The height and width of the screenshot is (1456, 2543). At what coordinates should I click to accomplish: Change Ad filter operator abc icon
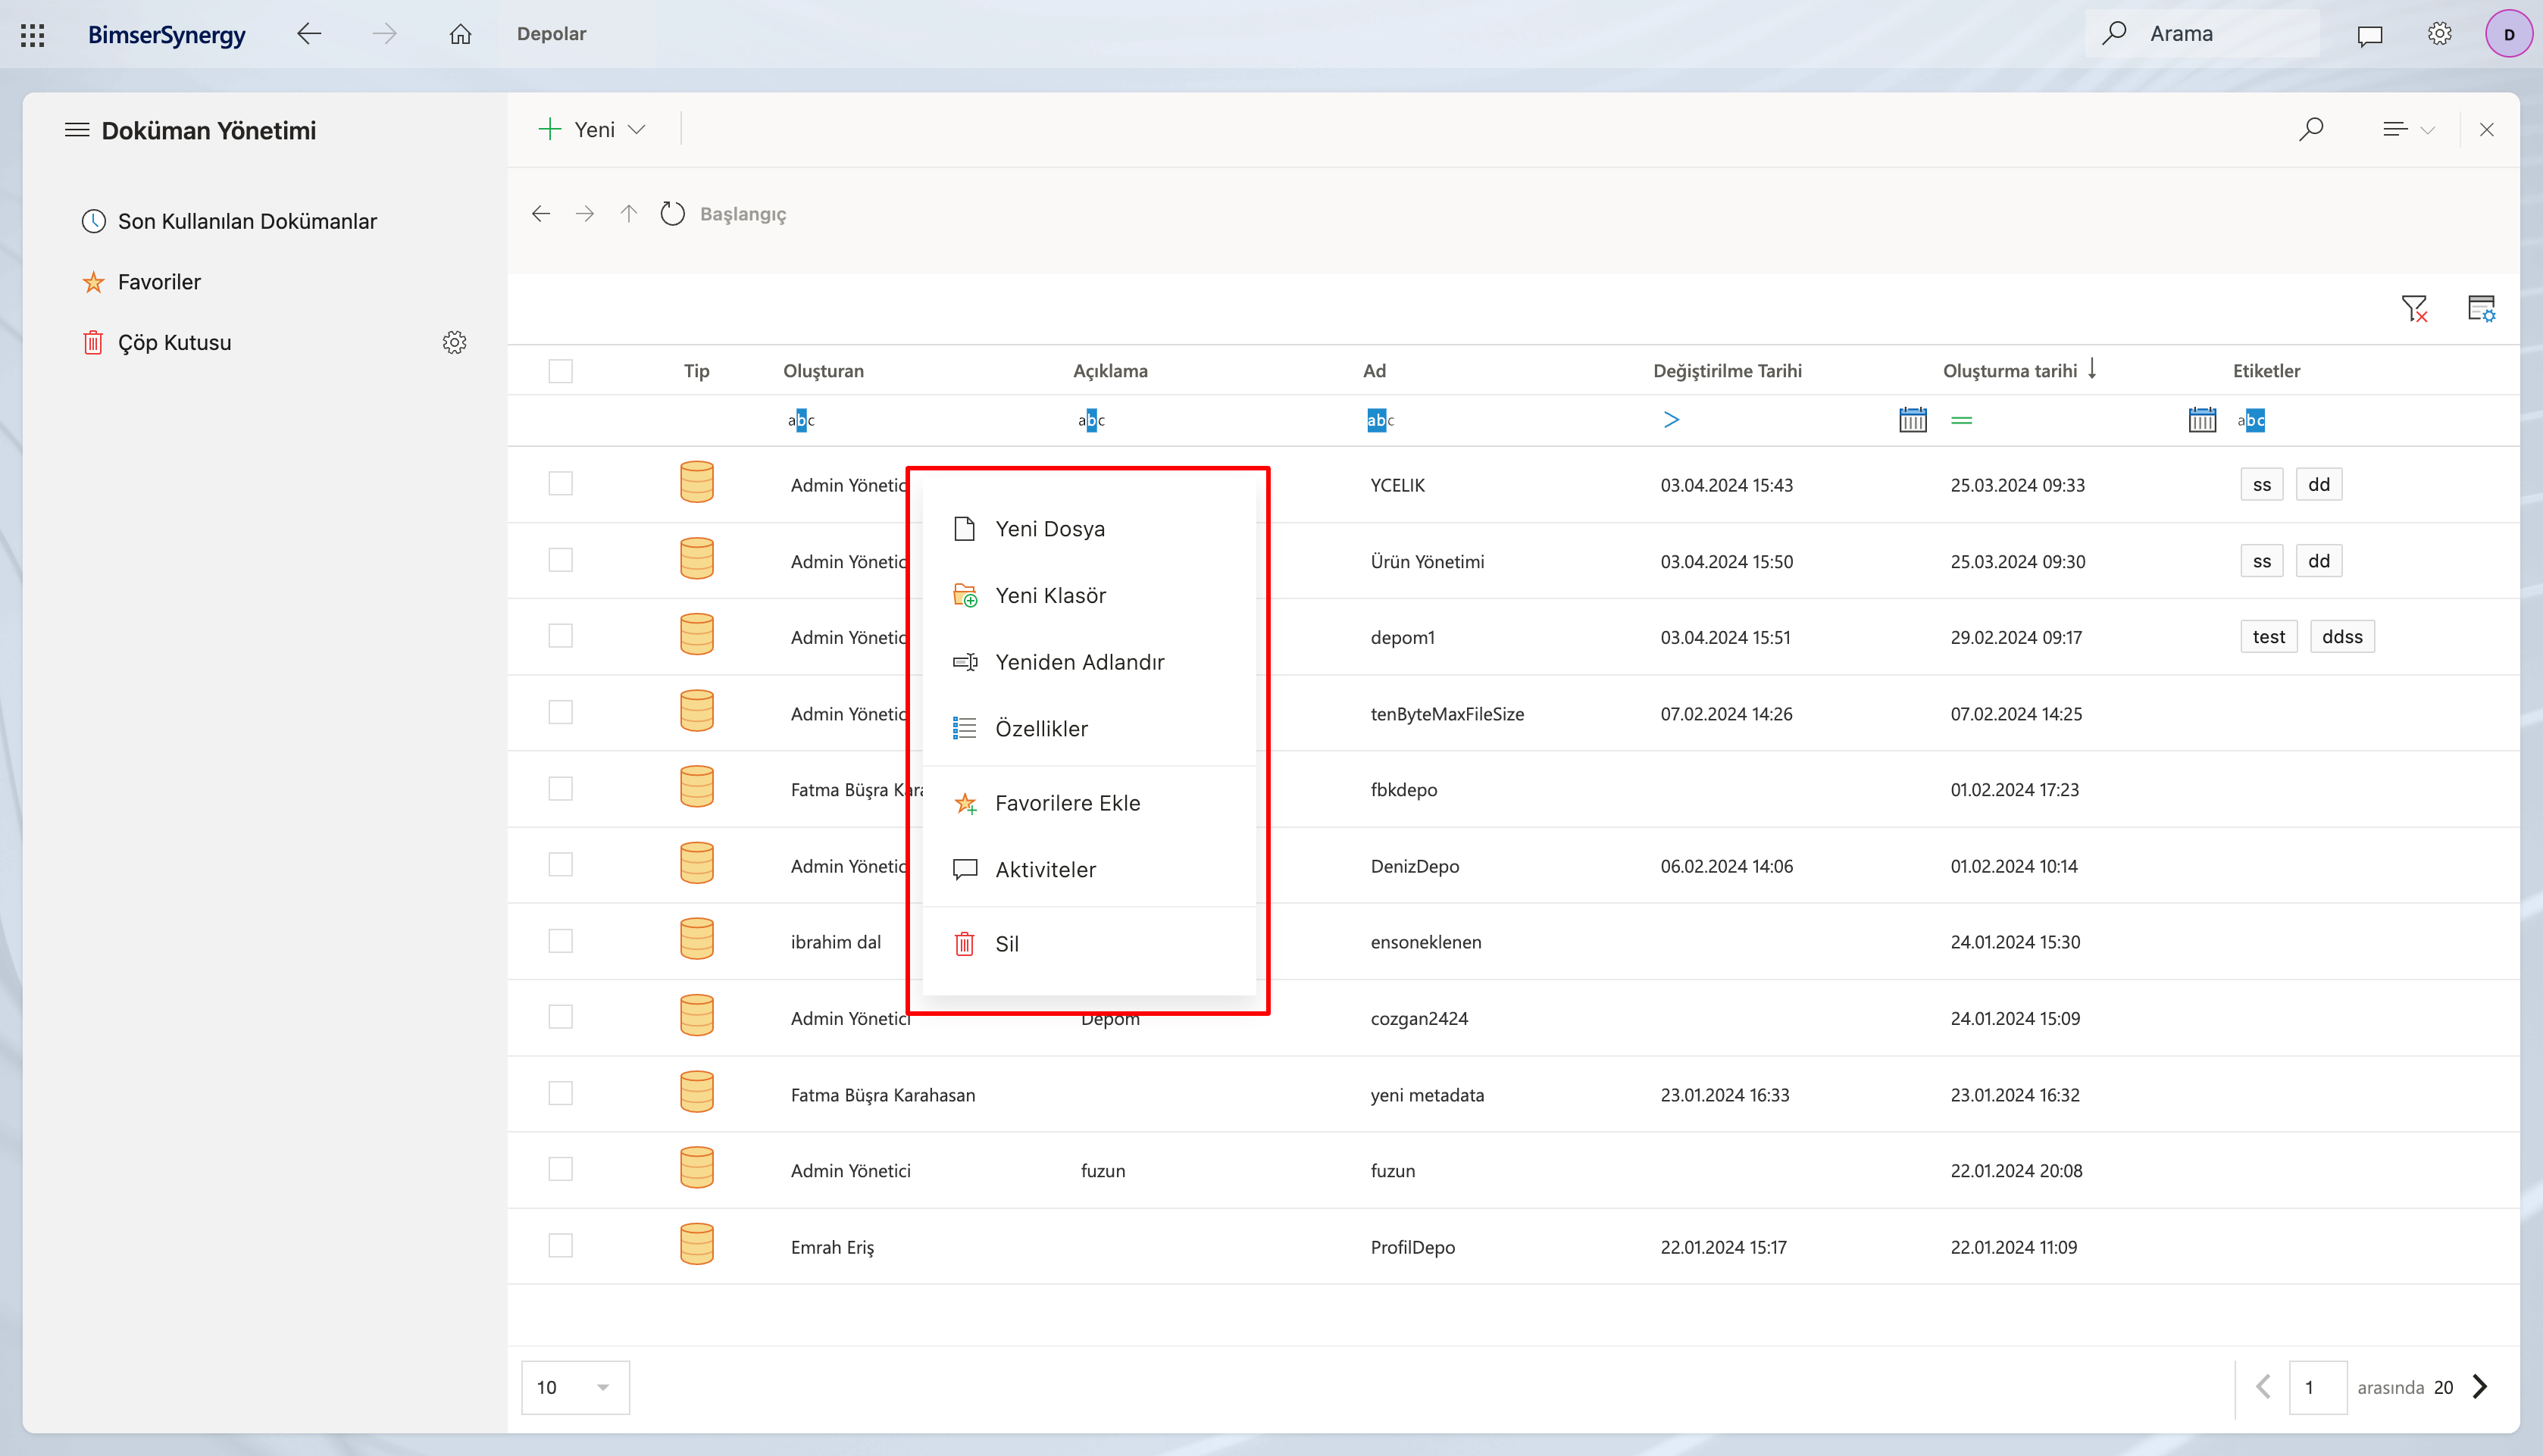click(1380, 420)
